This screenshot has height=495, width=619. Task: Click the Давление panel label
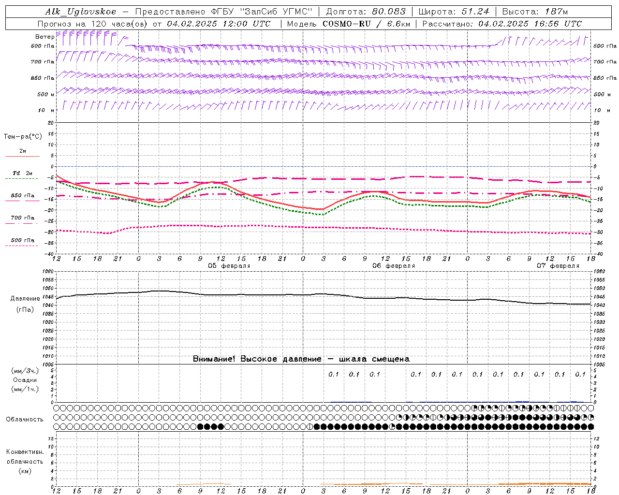[x=25, y=299]
